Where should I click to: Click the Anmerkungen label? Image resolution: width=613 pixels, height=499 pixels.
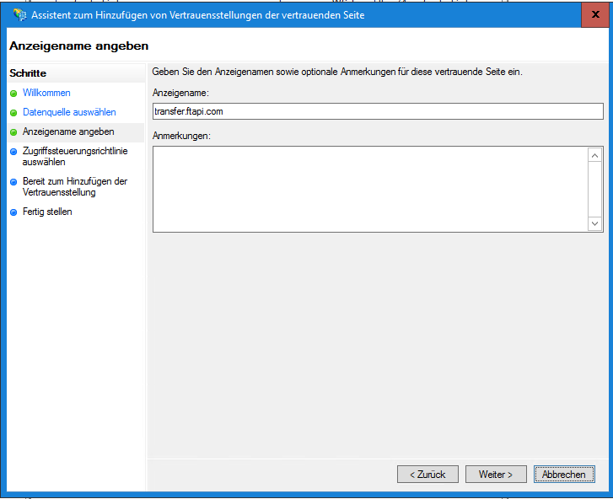(181, 136)
